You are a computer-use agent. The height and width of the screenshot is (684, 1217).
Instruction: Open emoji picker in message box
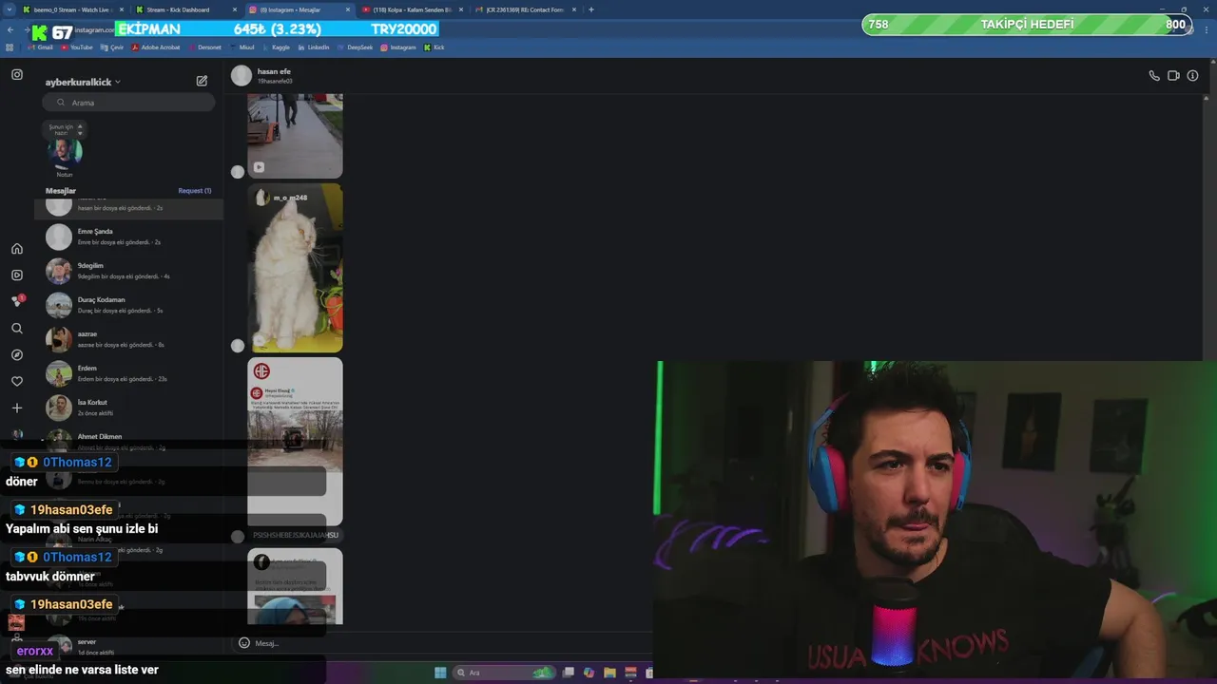pyautogui.click(x=244, y=643)
